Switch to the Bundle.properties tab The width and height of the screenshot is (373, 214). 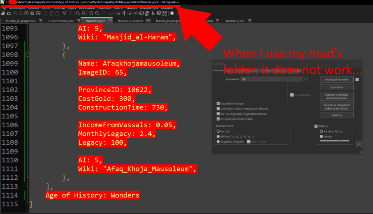tap(131, 21)
